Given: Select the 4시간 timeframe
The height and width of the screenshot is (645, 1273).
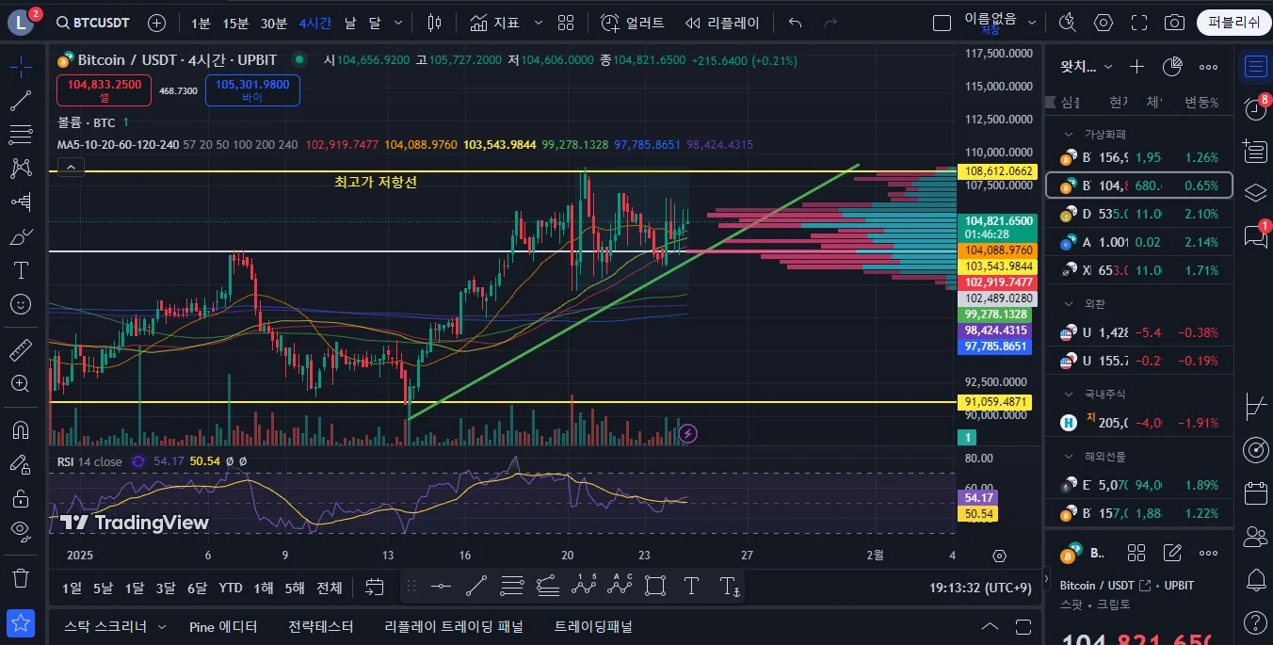Looking at the screenshot, I should pos(314,23).
